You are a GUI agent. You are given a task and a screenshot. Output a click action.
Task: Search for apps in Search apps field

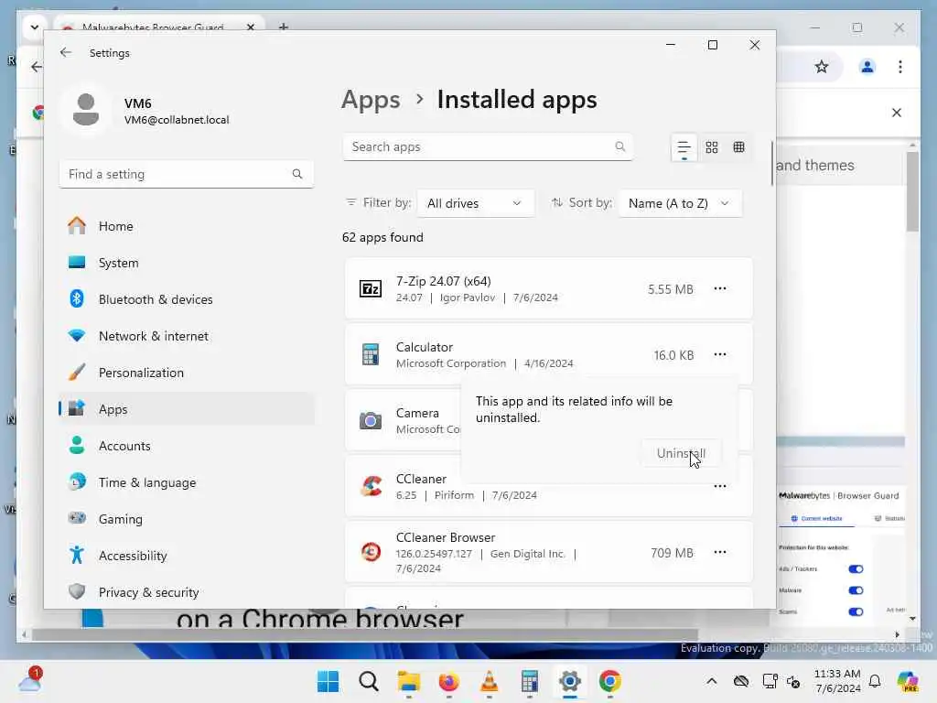click(488, 147)
